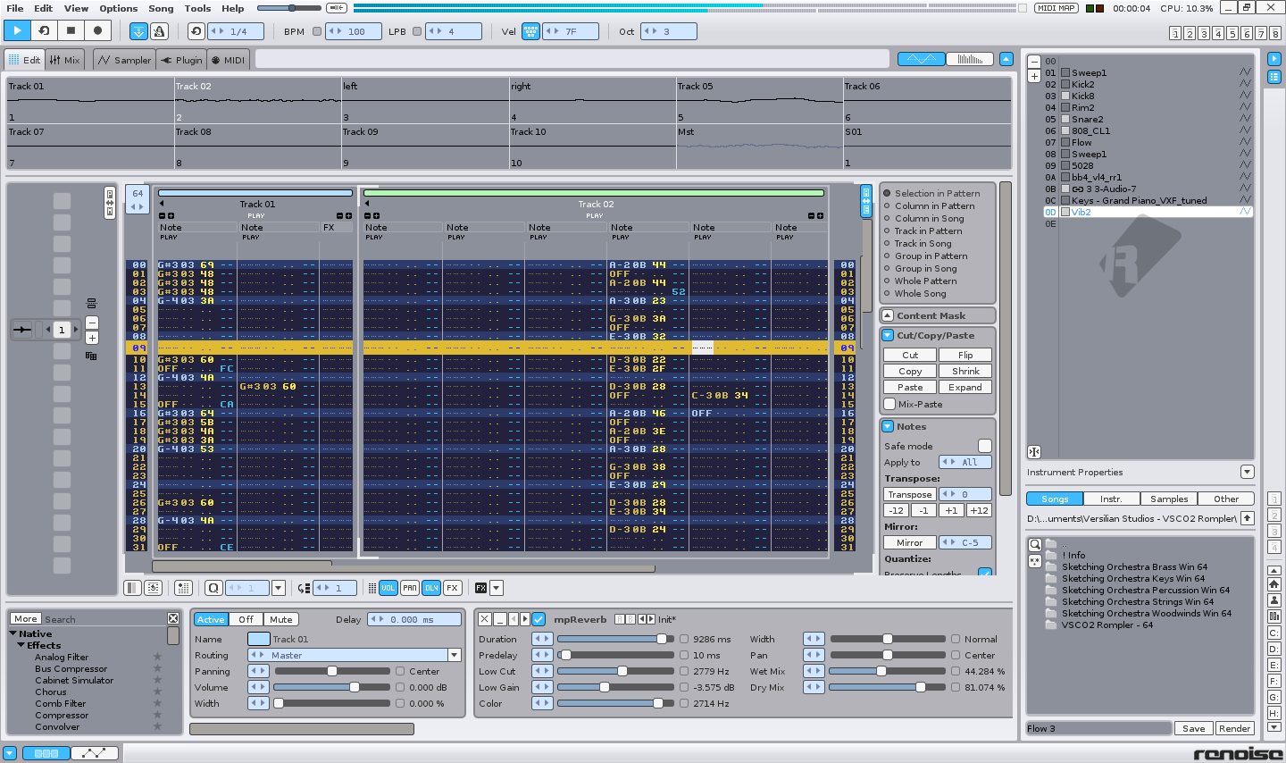Set track state to Off
Viewport: 1286px width, 763px height.
246,619
